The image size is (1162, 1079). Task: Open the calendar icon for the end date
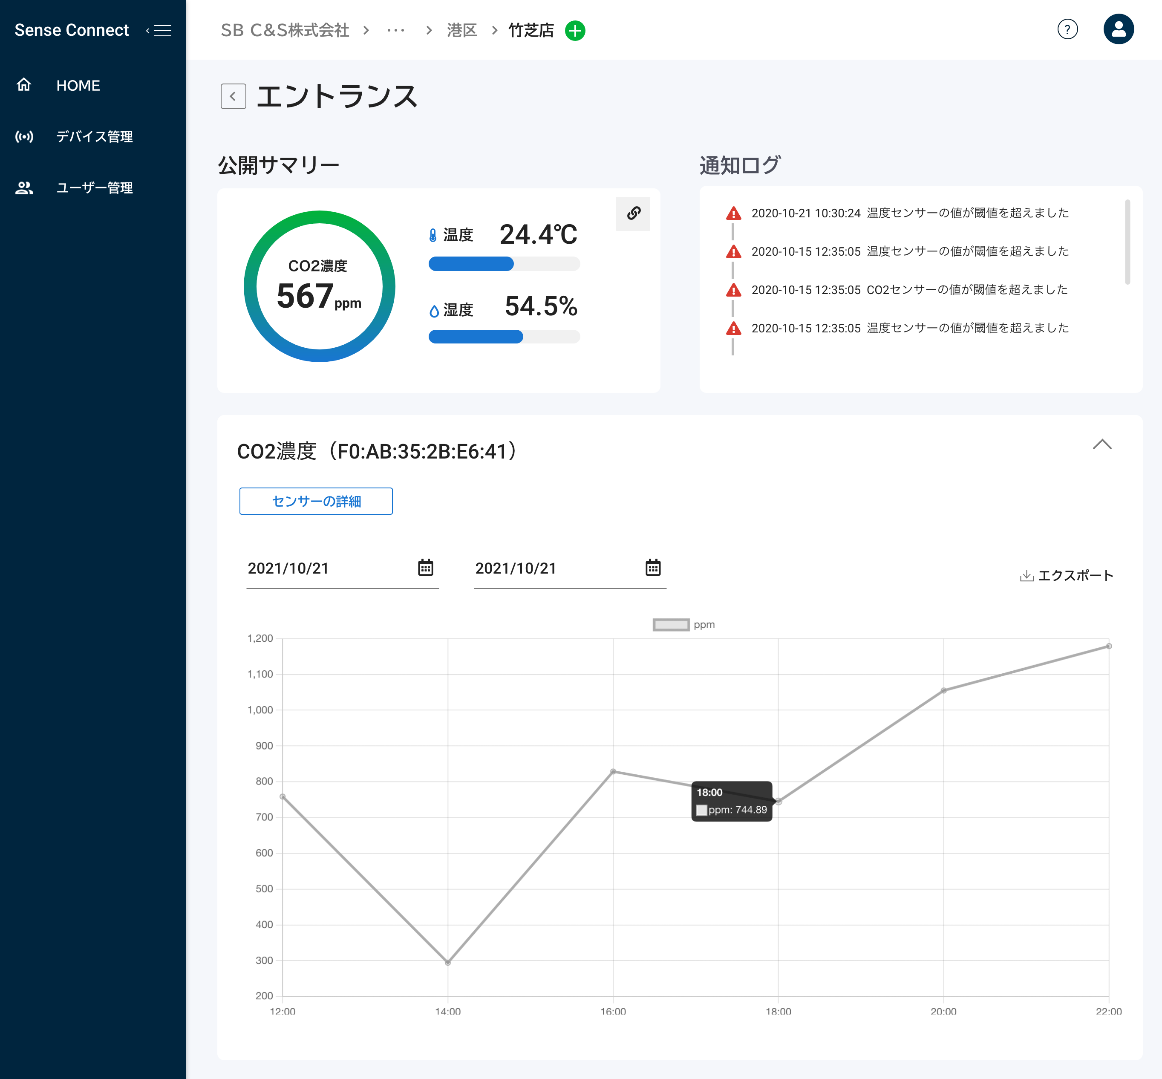point(653,566)
